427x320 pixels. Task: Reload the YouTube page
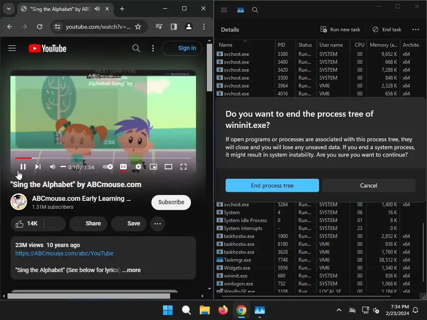[40, 27]
